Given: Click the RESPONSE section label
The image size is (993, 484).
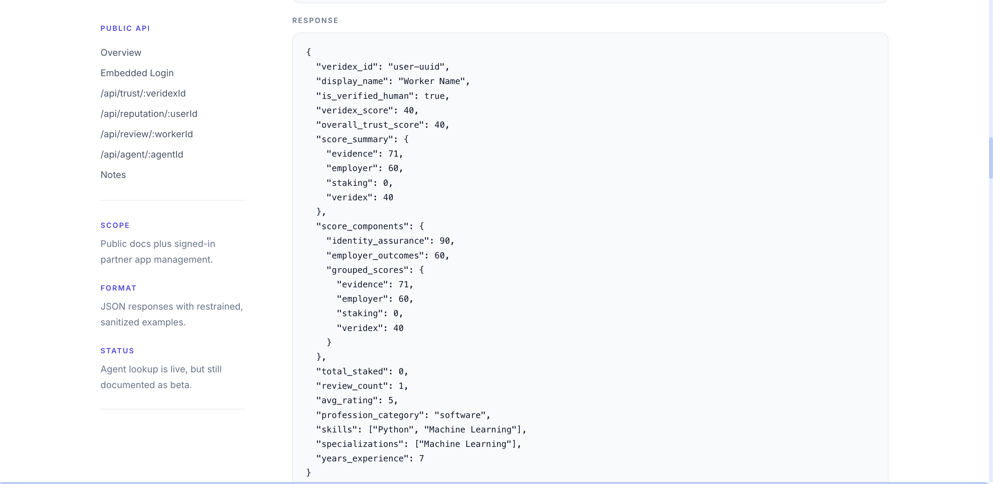Looking at the screenshot, I should click(x=315, y=20).
